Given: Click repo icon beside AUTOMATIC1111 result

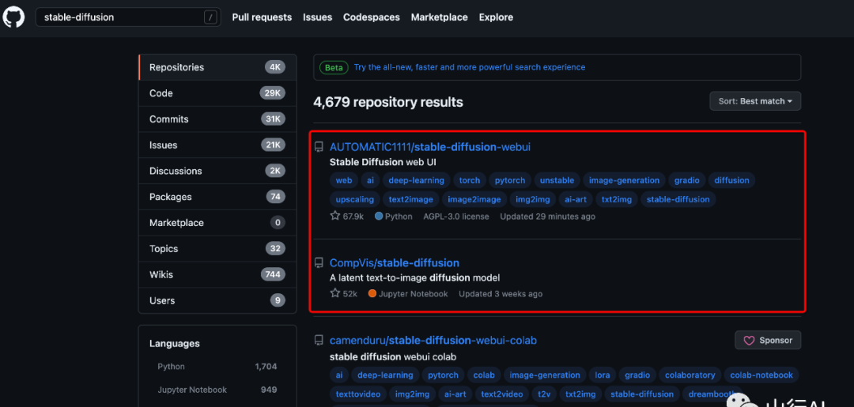Looking at the screenshot, I should pos(319,147).
